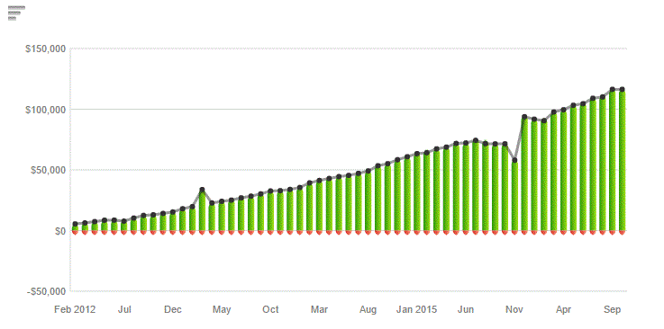Screen dimensions: 664x329
Task: Click the Jan 2015 x-axis label
Action: click(x=417, y=309)
